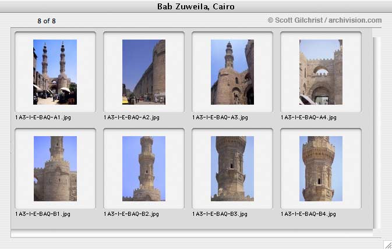The width and height of the screenshot is (392, 249).
Task: Open the 1A3-I-E-BAQ-B1 tower thumbnail
Action: click(55, 169)
